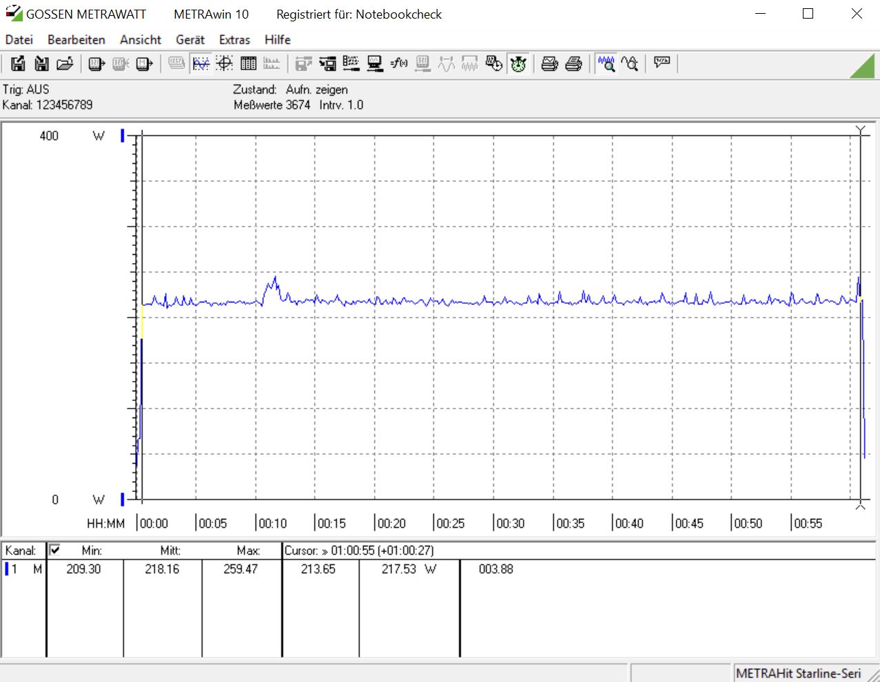The width and height of the screenshot is (880, 682).
Task: Click the blue channel 1 color marker at 400 W
Action: [x=122, y=136]
